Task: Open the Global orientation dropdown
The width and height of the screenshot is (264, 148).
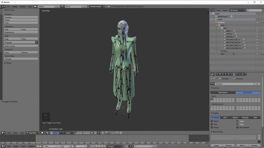Action: [70, 133]
